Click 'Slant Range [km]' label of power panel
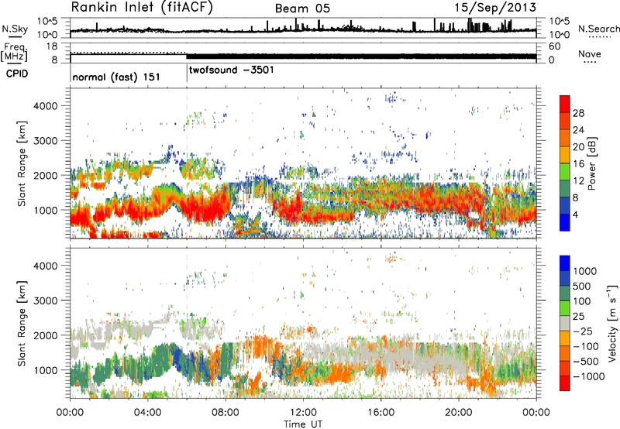Image resolution: width=620 pixels, height=429 pixels. [22, 163]
